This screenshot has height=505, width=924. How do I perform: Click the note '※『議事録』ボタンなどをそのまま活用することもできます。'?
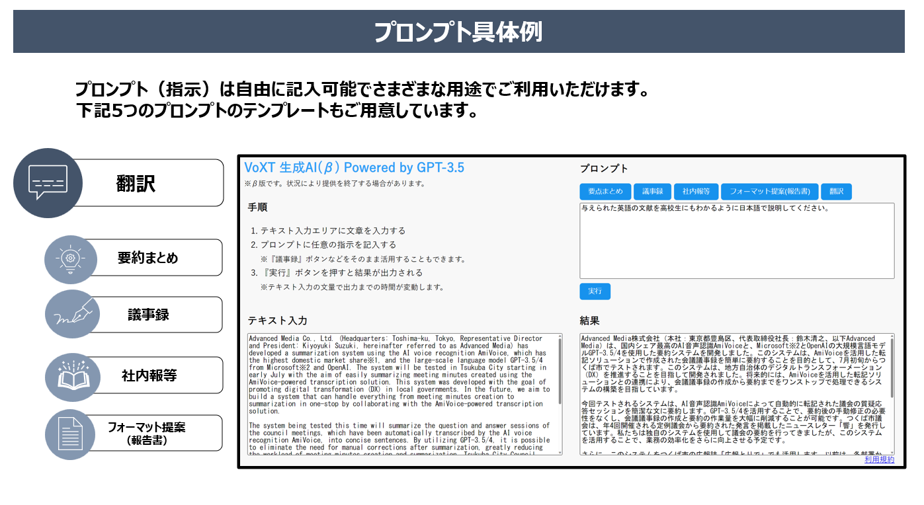pyautogui.click(x=363, y=259)
